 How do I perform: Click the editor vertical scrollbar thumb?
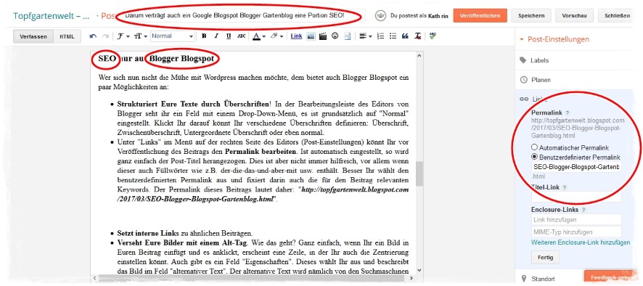[418, 173]
